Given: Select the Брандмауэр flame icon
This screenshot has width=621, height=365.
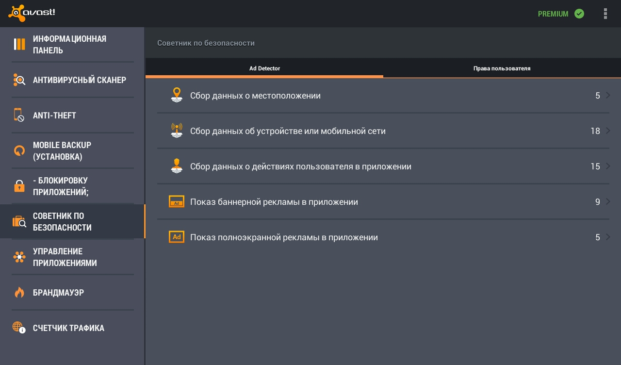Looking at the screenshot, I should click(x=19, y=292).
